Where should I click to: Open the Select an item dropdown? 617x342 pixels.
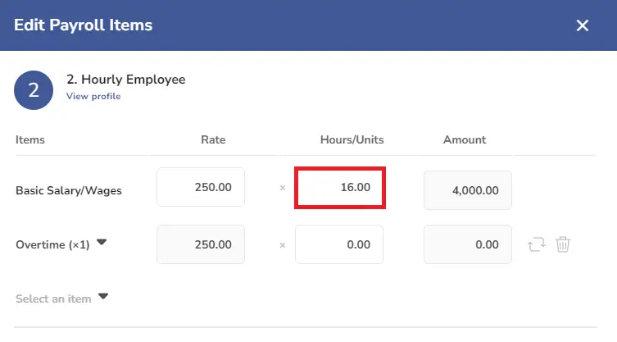click(x=61, y=299)
